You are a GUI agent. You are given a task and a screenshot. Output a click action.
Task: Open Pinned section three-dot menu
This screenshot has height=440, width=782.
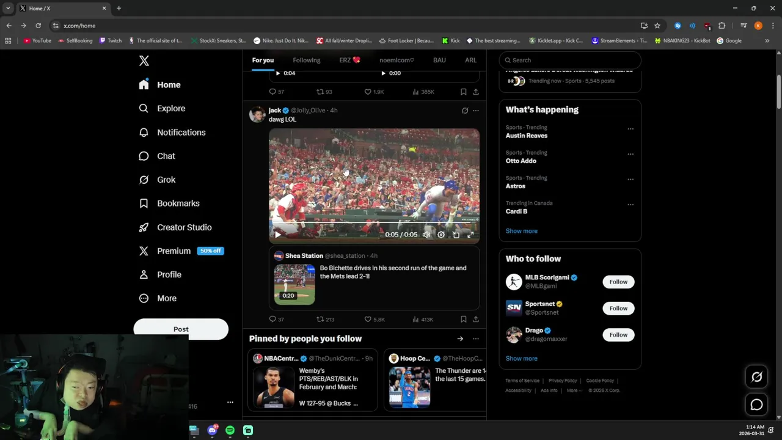tap(476, 339)
